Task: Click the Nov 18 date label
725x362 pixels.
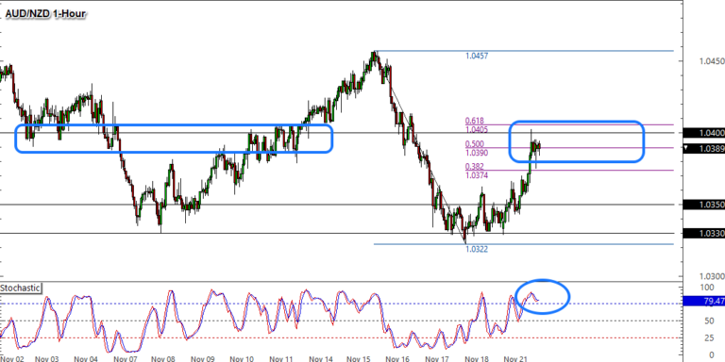Action: click(x=476, y=359)
